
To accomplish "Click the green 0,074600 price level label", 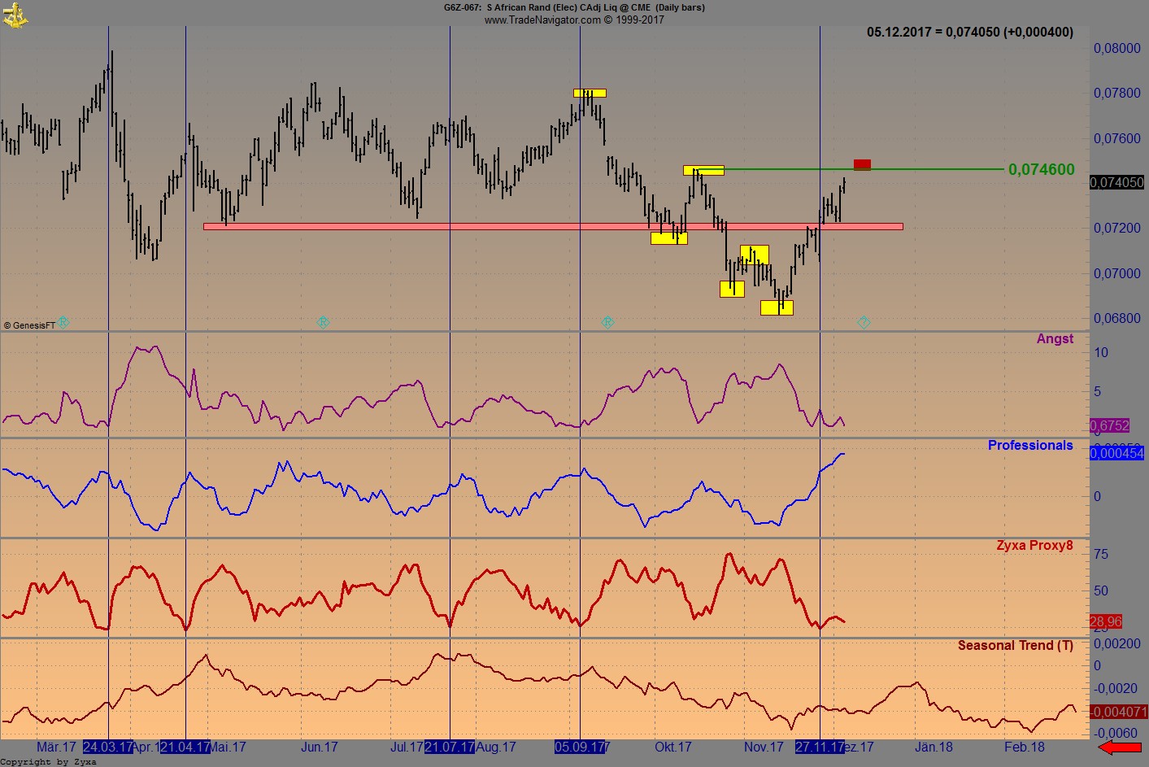I will [1042, 169].
